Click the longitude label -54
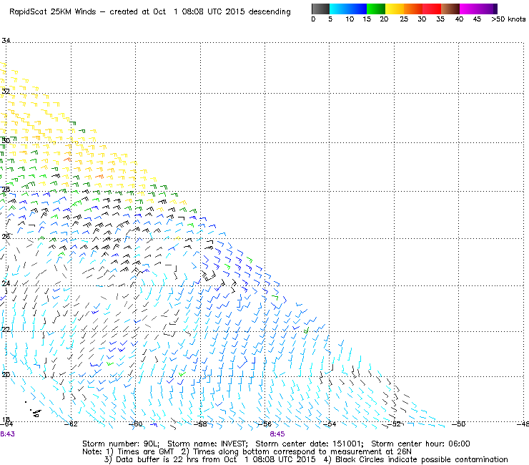Viewport: 529px width, 465px height. [x=330, y=424]
